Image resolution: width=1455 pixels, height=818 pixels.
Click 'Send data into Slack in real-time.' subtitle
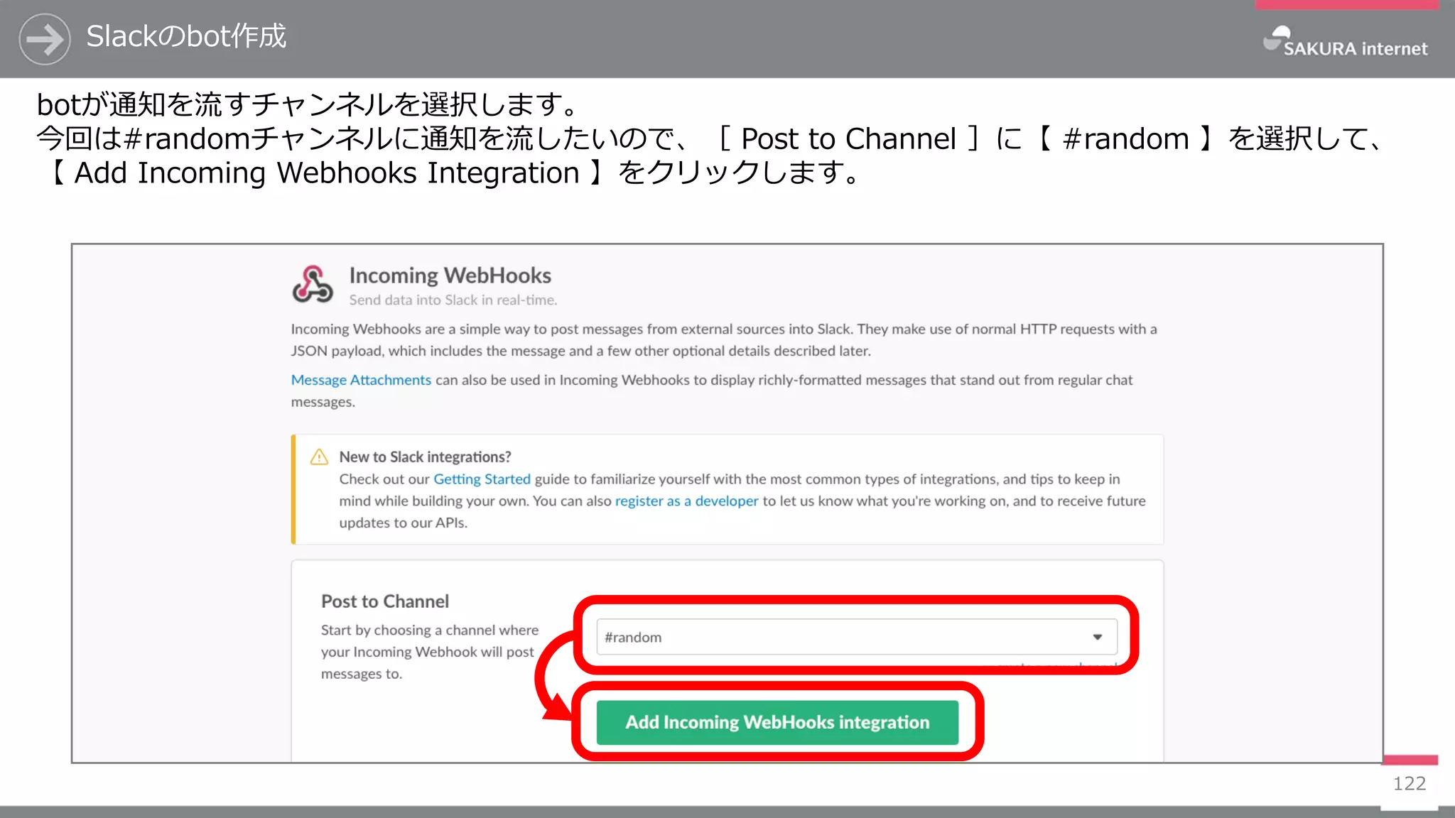(453, 300)
